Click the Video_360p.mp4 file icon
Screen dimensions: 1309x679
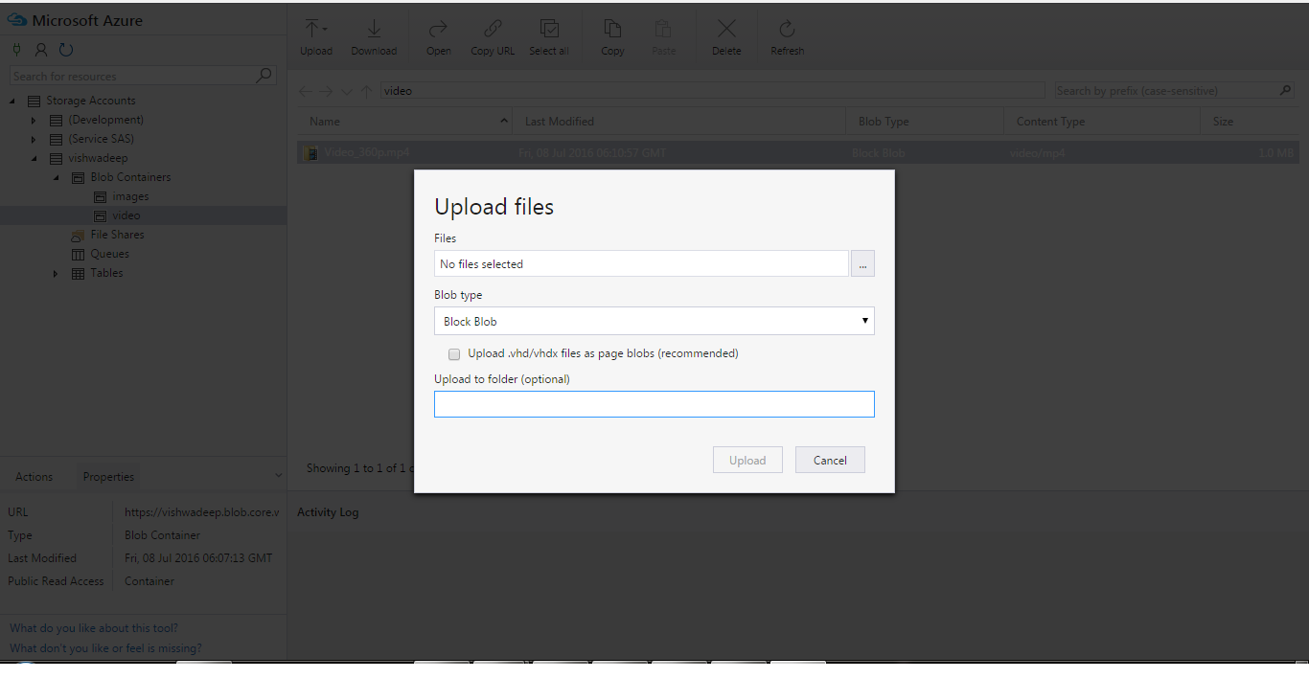pyautogui.click(x=310, y=152)
